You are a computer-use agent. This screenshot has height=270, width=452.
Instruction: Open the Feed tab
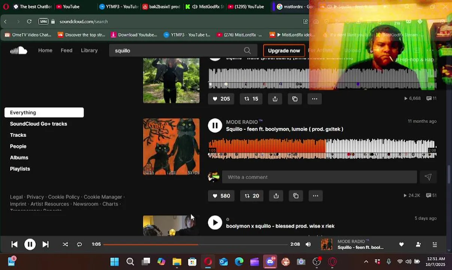tap(66, 50)
